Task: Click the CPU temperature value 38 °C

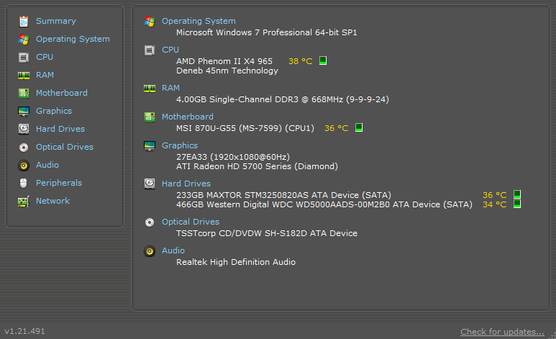Action: pyautogui.click(x=301, y=61)
